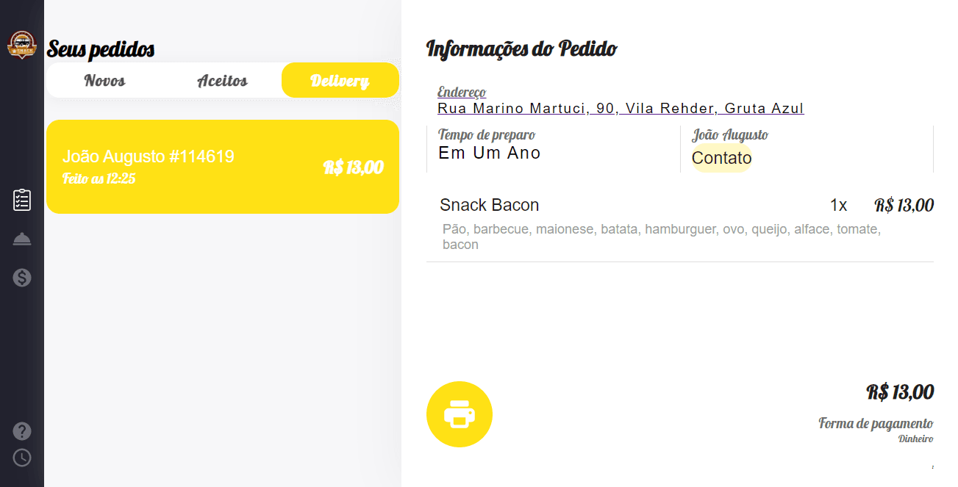Click the Informações do Pedido heading

coord(521,49)
